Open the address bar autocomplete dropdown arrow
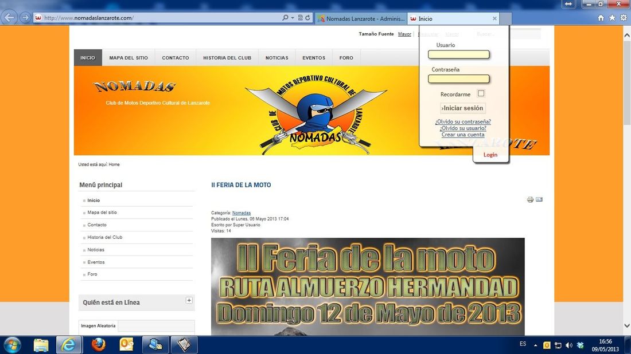 [293, 18]
